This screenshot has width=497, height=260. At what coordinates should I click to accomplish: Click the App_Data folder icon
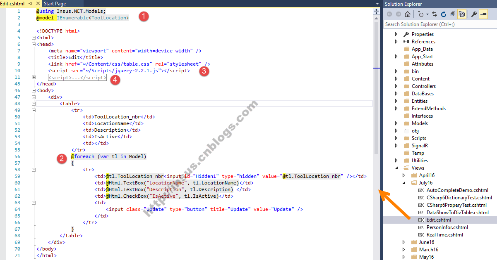(x=406, y=49)
